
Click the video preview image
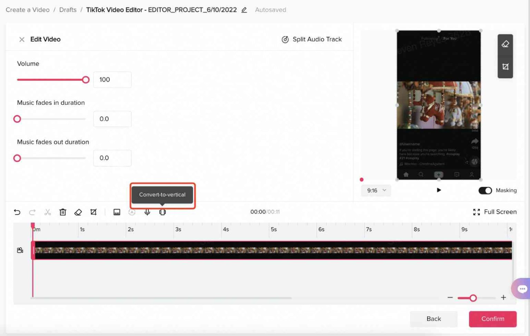[439, 105]
